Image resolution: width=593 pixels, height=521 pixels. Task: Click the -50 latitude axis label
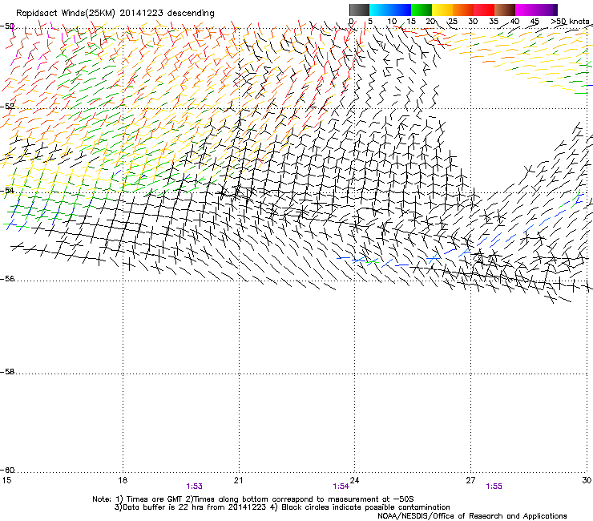click(7, 26)
